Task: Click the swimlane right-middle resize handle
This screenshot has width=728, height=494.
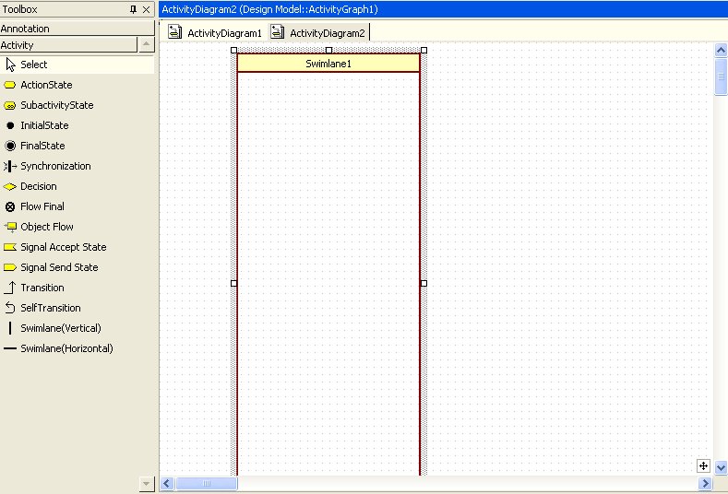Action: [424, 283]
